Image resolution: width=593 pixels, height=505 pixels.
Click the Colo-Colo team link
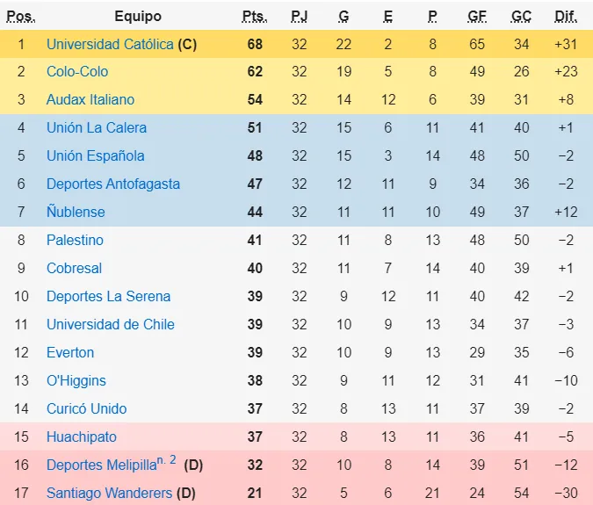(x=78, y=72)
